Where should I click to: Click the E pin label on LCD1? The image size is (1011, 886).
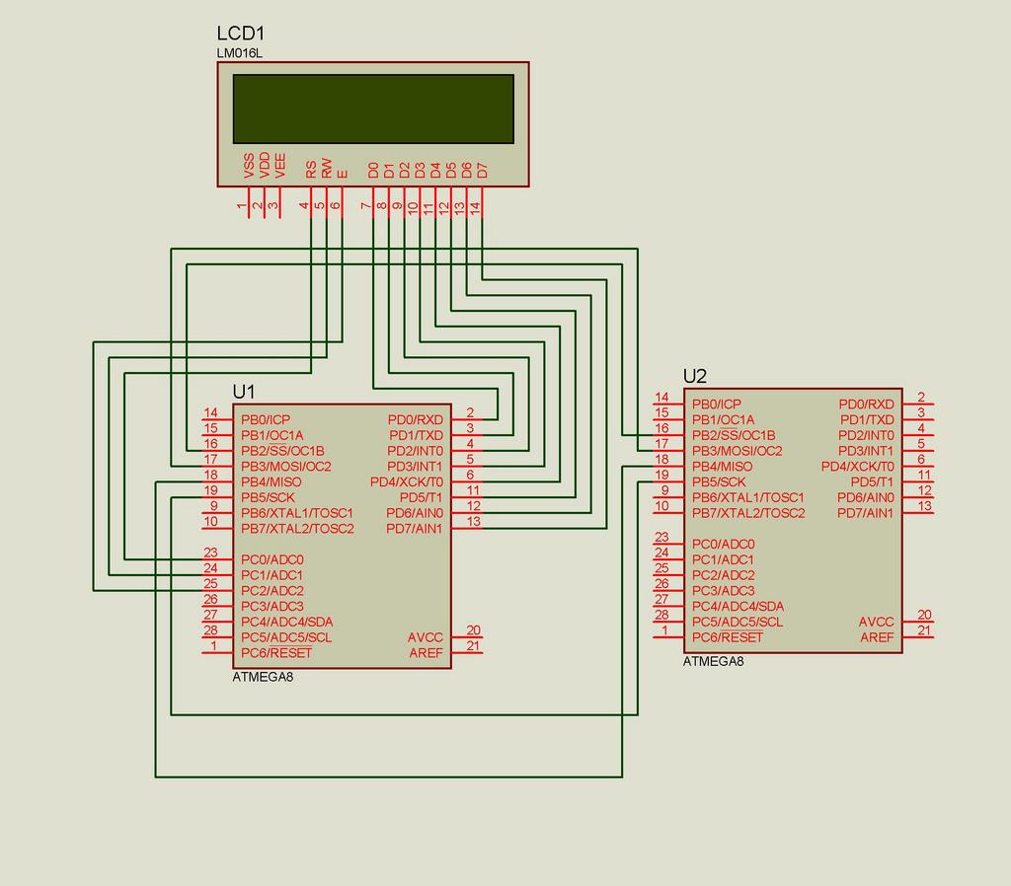tap(343, 174)
